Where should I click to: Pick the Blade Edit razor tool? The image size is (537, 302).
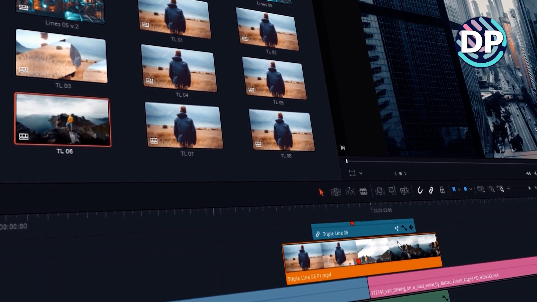coord(363,192)
